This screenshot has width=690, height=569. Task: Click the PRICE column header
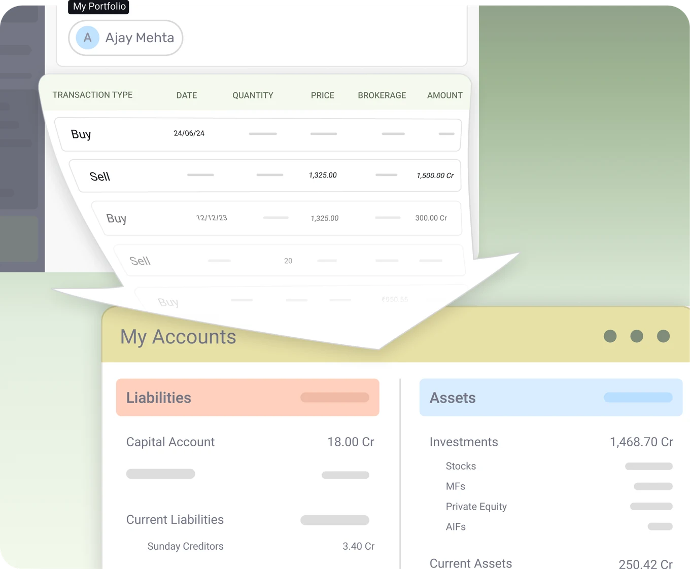tap(323, 95)
